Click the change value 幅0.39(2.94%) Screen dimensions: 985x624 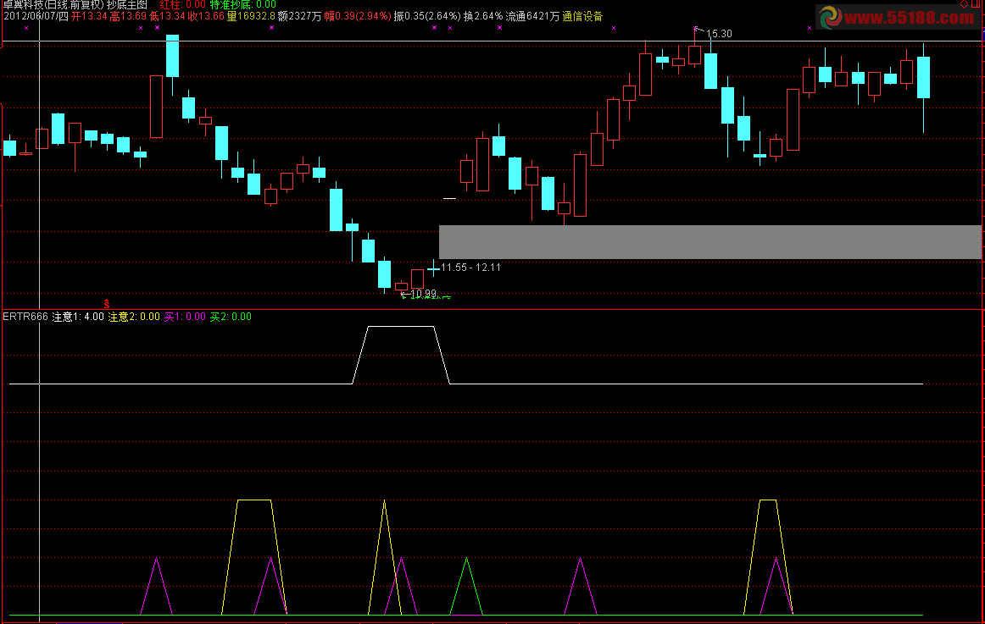pos(358,16)
